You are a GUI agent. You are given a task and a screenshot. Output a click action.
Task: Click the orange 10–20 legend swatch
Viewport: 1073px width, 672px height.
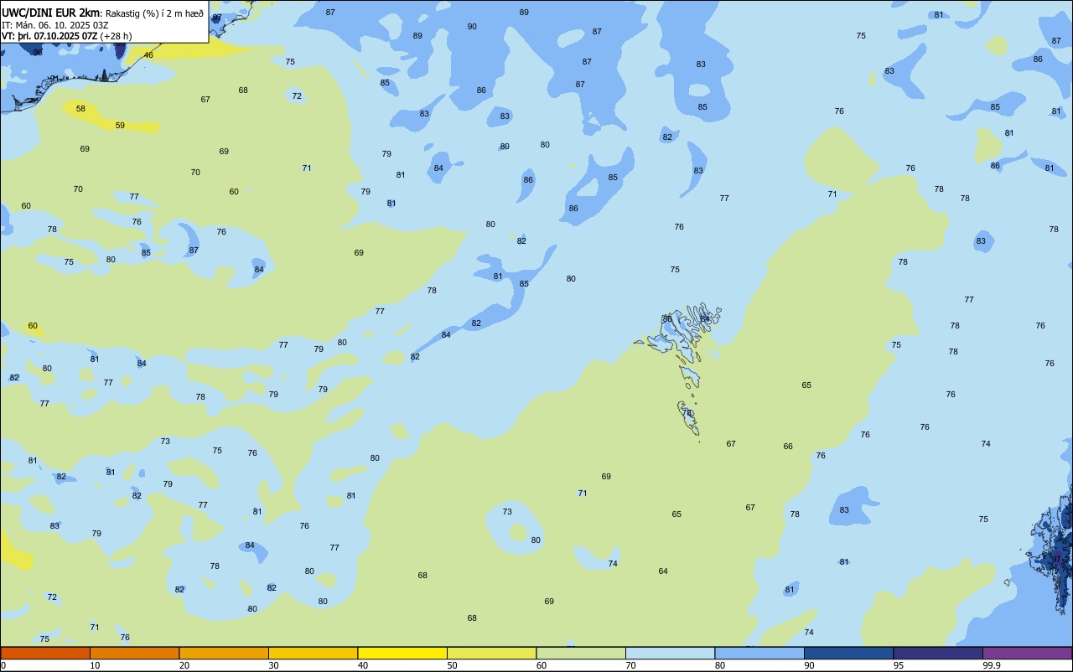134,653
